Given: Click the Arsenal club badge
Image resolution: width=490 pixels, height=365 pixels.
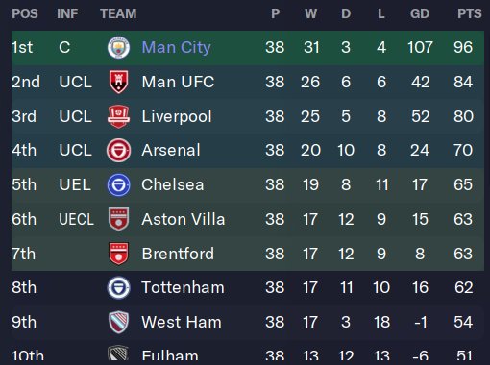Looking at the screenshot, I should (x=118, y=151).
